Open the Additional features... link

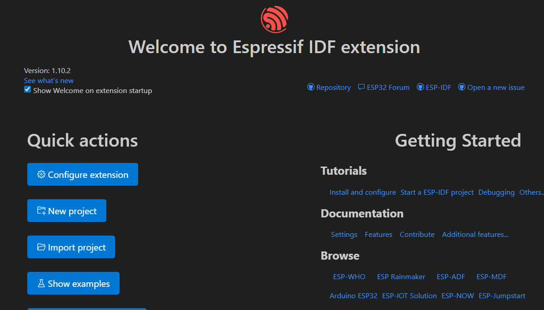(x=475, y=235)
